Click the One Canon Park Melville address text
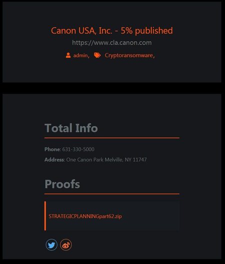The width and height of the screenshot is (225, 264). 106,160
